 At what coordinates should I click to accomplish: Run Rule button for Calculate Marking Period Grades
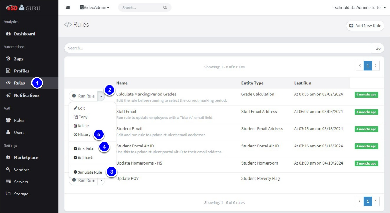coord(84,96)
